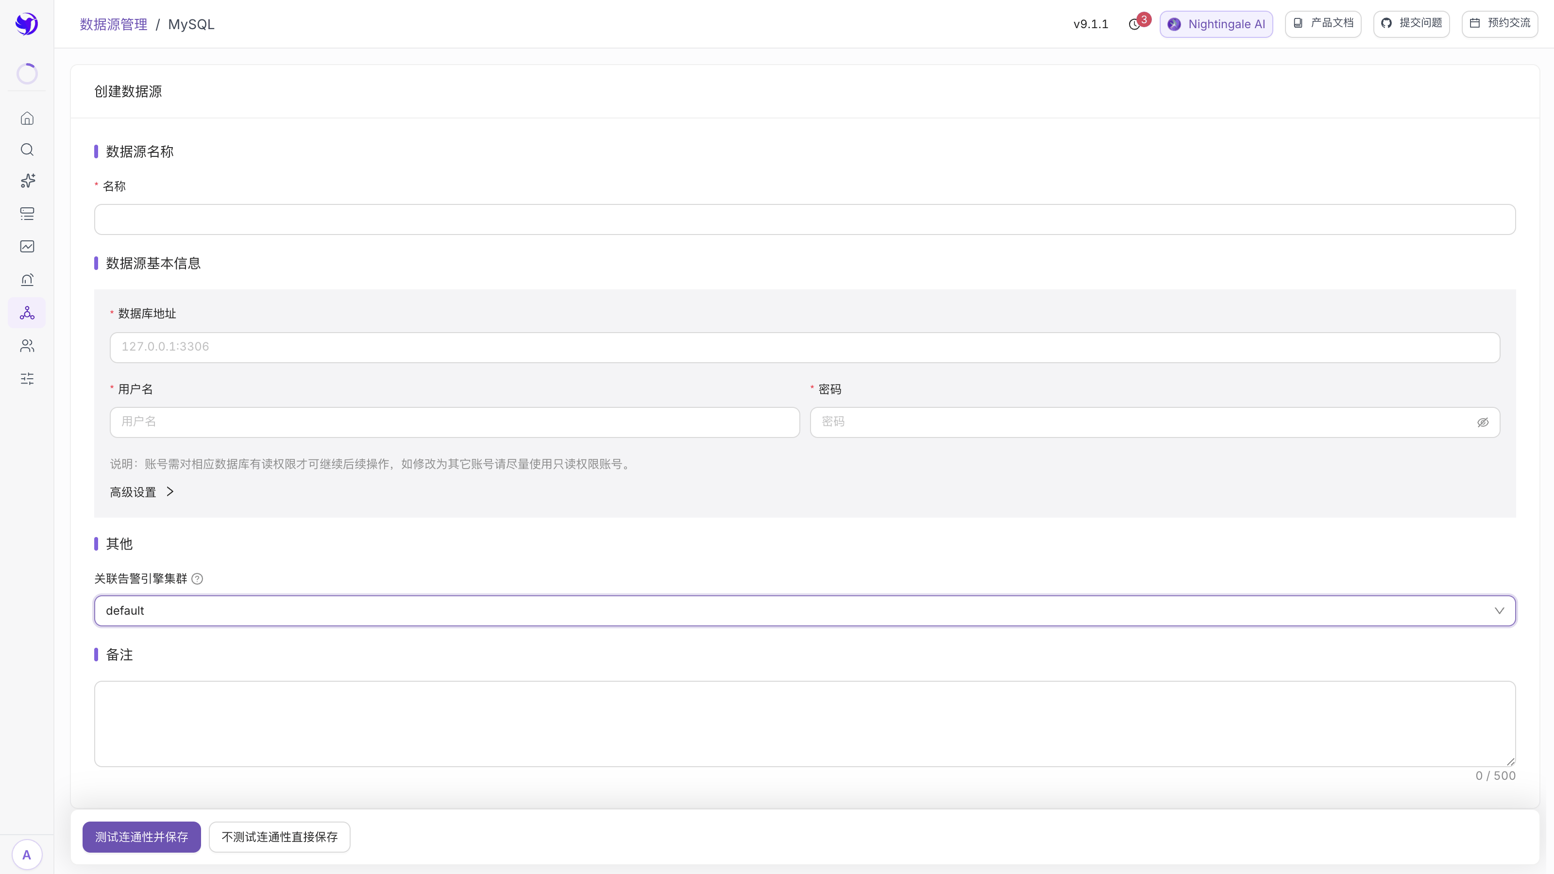Open the alarm bell icon in sidebar
1554x874 pixels.
pyautogui.click(x=27, y=279)
